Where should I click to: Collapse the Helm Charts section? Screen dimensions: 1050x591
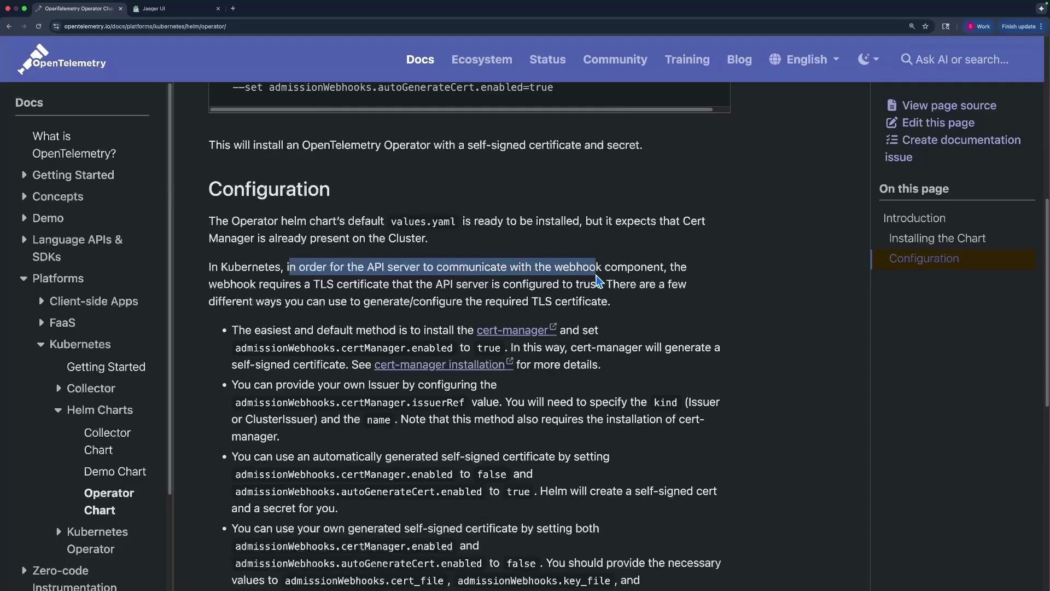pos(58,410)
